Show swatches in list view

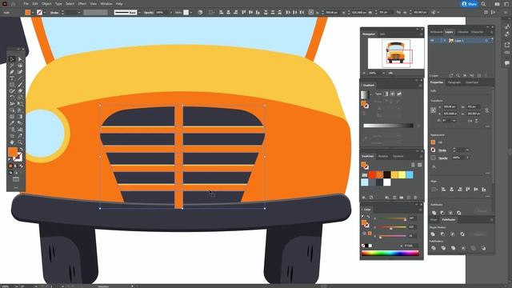click(x=413, y=165)
